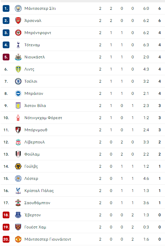Screen dimensions: 165x247
Task: Select the Νότινγκχαμ Φόρεστ team name
Action: tap(43, 118)
